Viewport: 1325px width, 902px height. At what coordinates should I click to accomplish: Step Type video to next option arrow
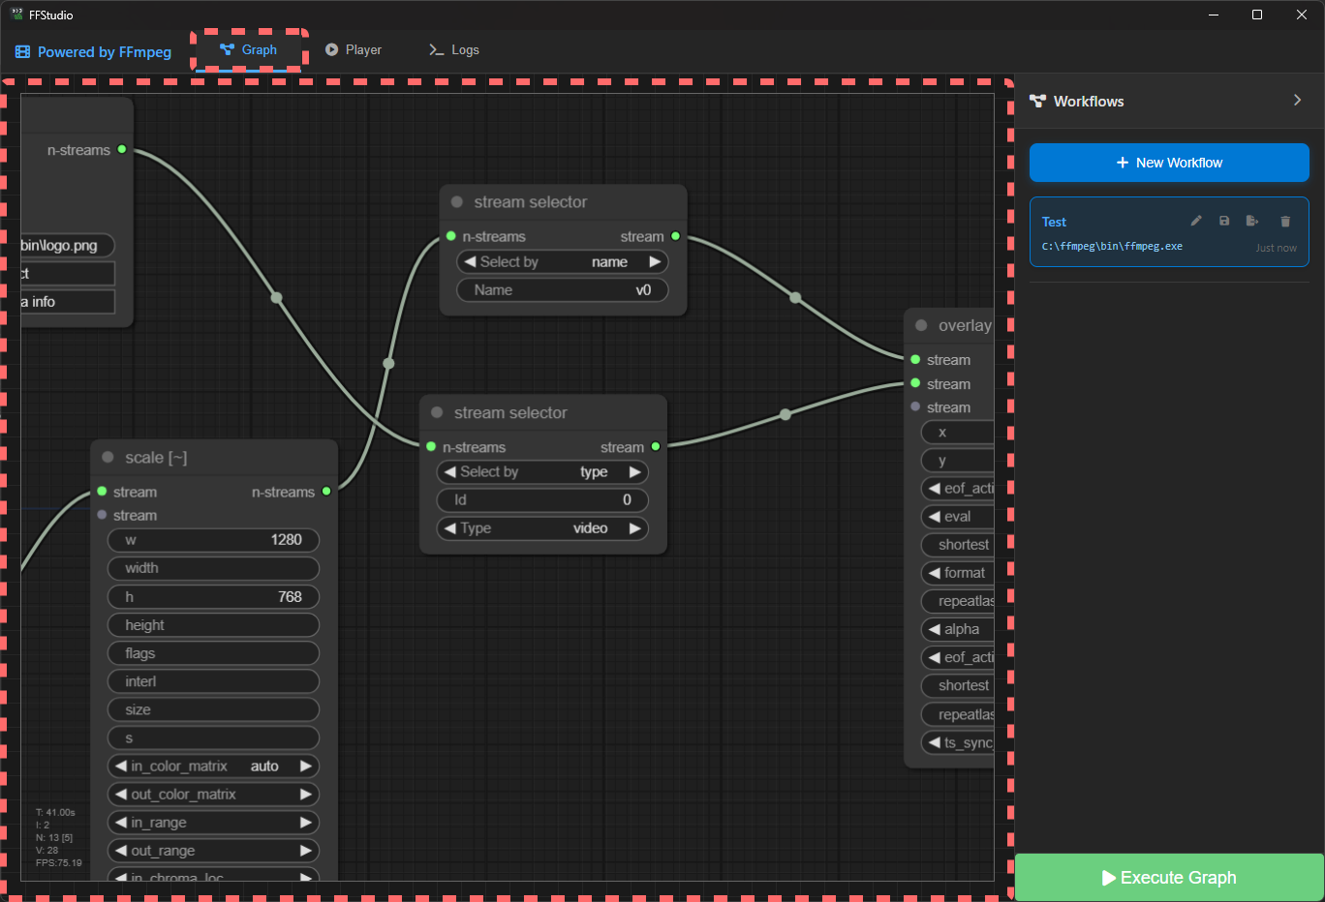pyautogui.click(x=635, y=527)
